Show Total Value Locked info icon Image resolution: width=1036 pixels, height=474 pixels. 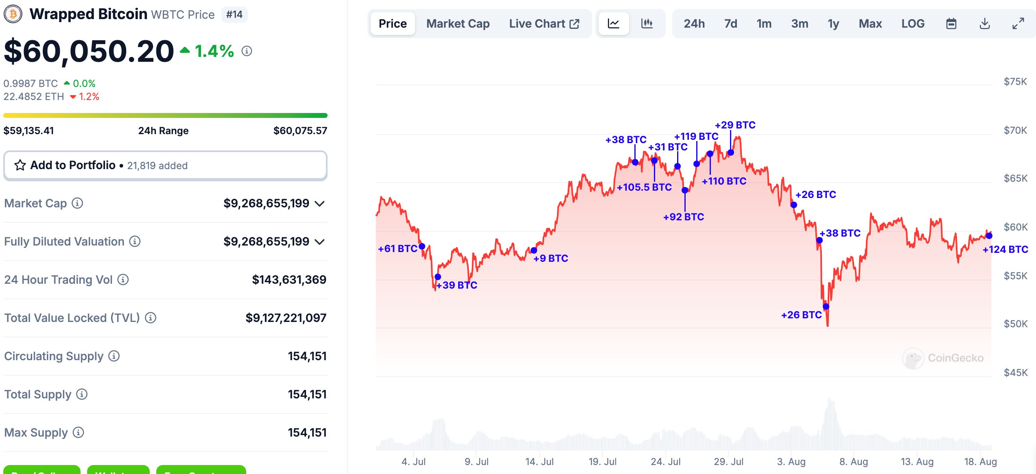151,317
